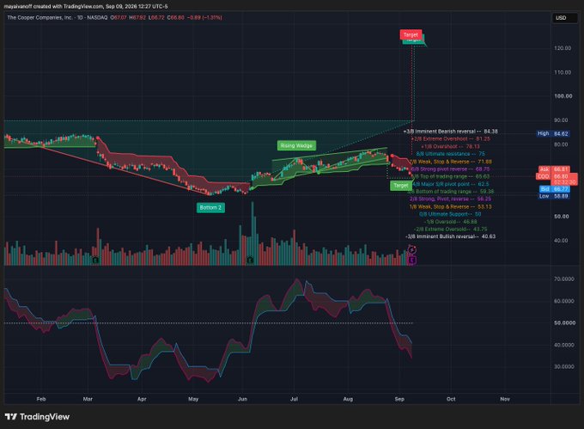Click the -2/8 Extreme Oversold 43.75 line
Viewport: 584px width, 429px height.
(450, 229)
